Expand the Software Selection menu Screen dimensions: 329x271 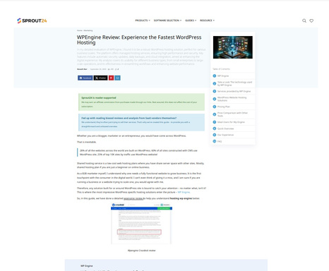(x=167, y=20)
